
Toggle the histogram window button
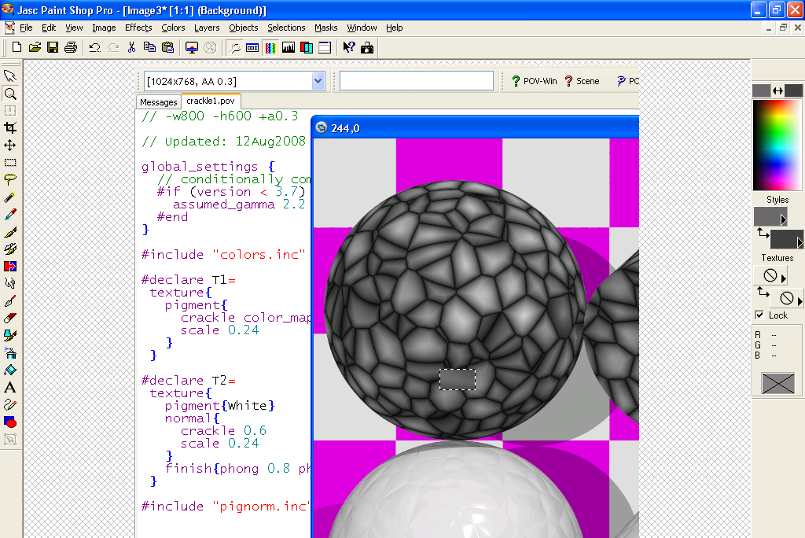point(289,47)
